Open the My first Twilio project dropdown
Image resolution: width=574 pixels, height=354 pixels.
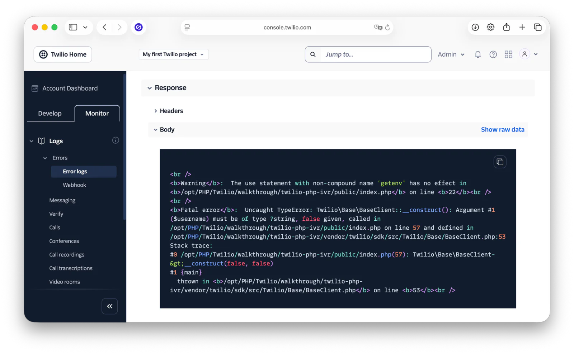pyautogui.click(x=173, y=54)
